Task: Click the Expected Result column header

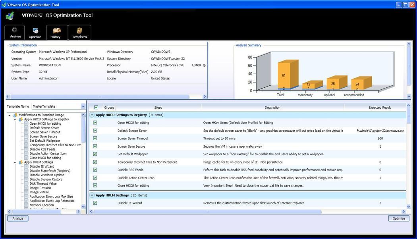Action: (379, 108)
